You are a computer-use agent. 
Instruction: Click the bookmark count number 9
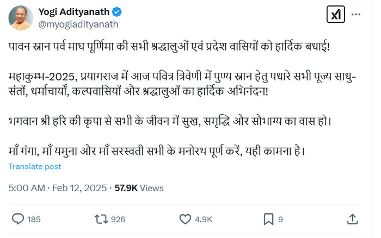tap(280, 220)
